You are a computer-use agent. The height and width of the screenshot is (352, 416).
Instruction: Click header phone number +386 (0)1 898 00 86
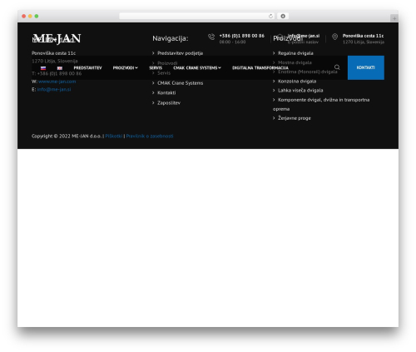(242, 36)
